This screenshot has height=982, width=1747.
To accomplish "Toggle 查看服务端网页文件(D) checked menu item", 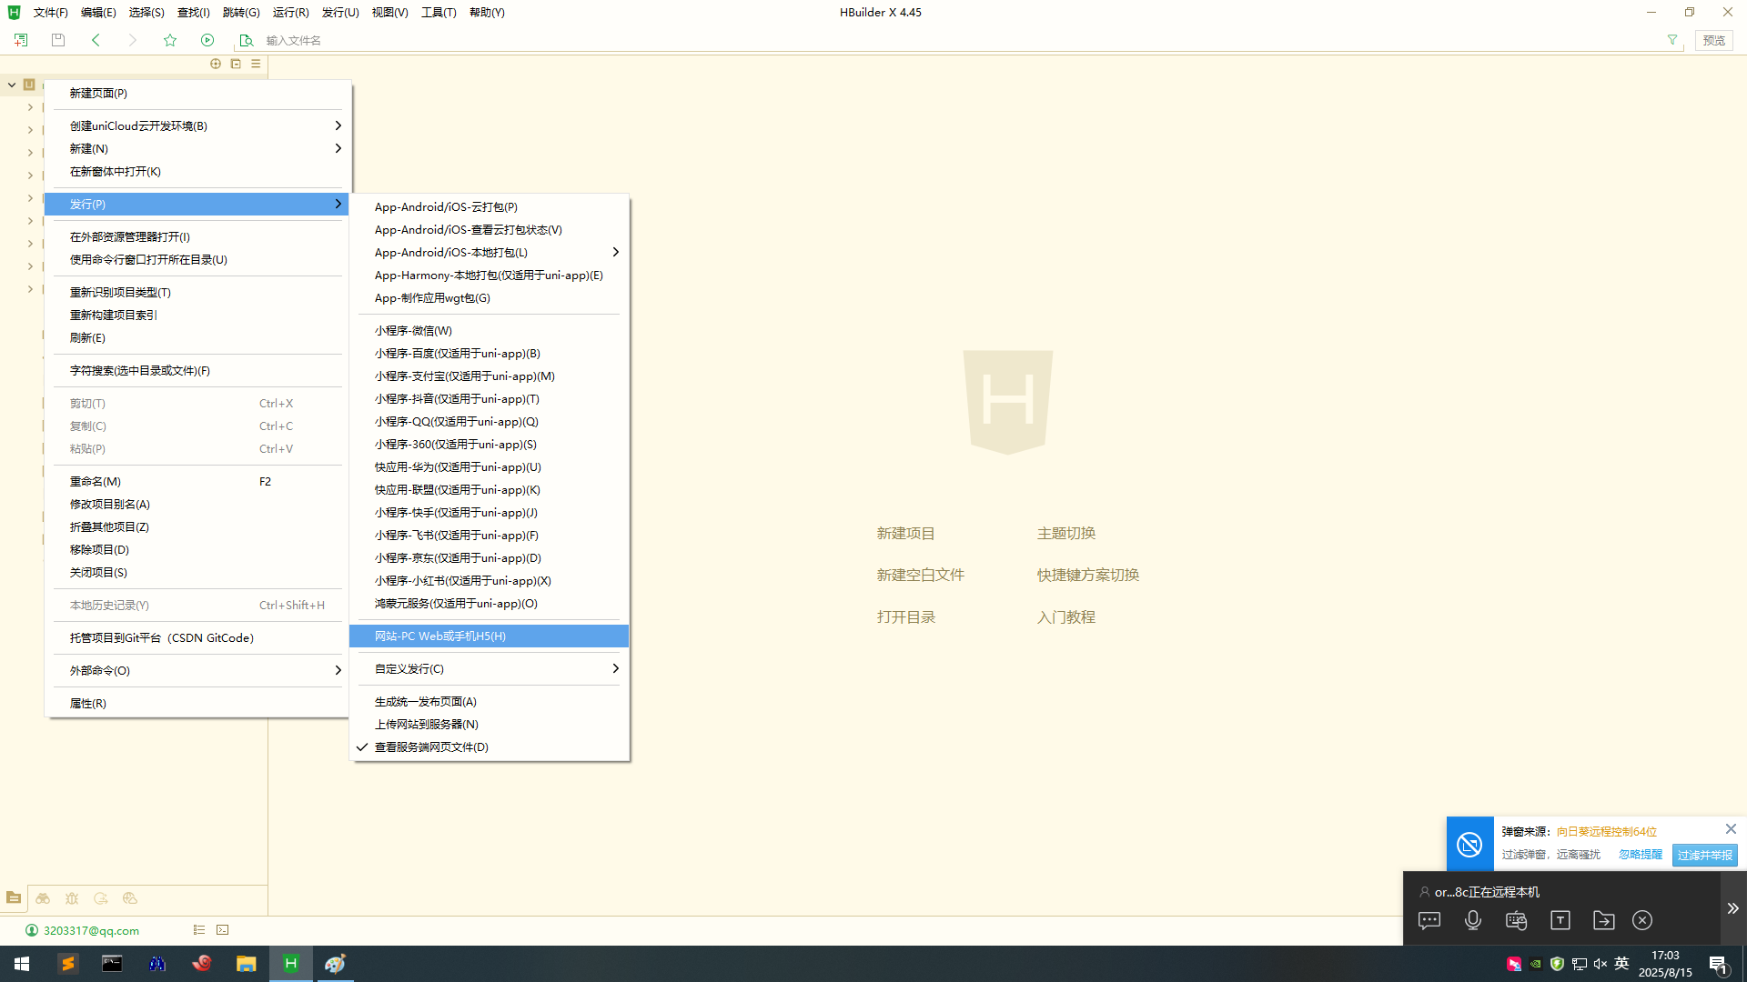I will point(490,747).
